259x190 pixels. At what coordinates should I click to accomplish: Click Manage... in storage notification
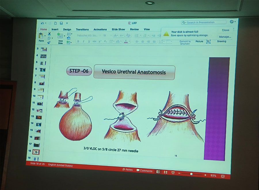pyautogui.click(x=224, y=37)
